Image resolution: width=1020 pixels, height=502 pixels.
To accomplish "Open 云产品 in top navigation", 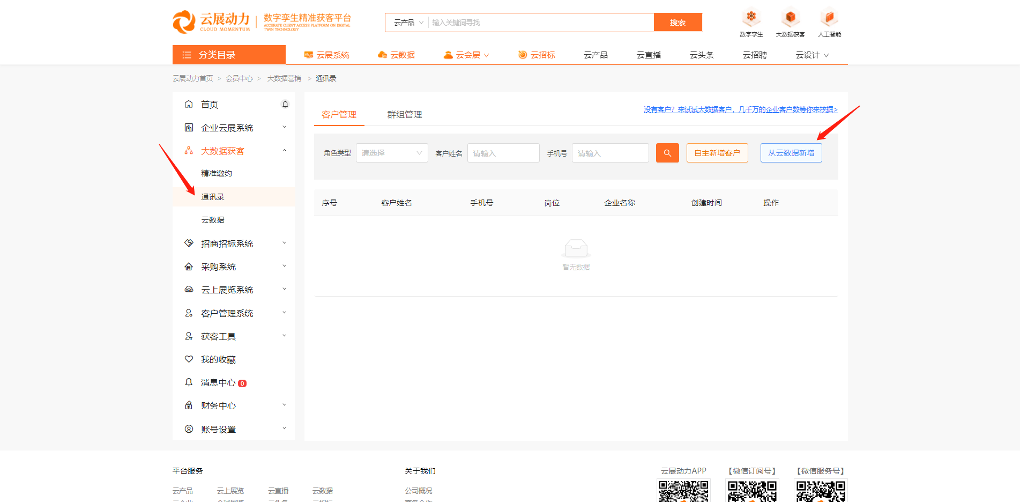I will pos(595,55).
